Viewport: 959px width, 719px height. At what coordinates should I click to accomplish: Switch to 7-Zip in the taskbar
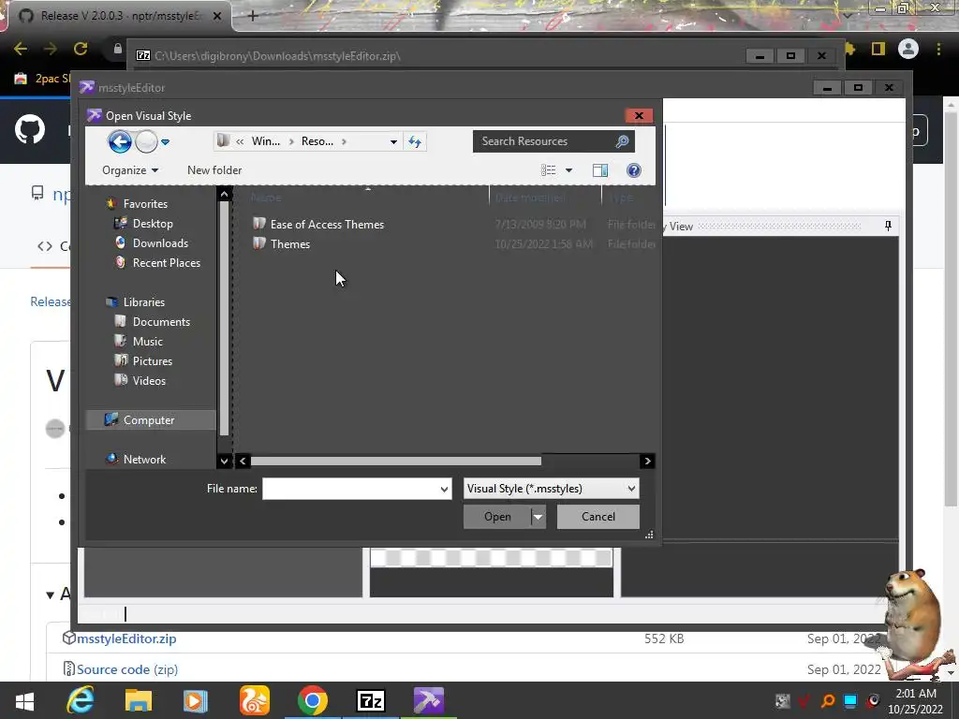click(x=371, y=700)
